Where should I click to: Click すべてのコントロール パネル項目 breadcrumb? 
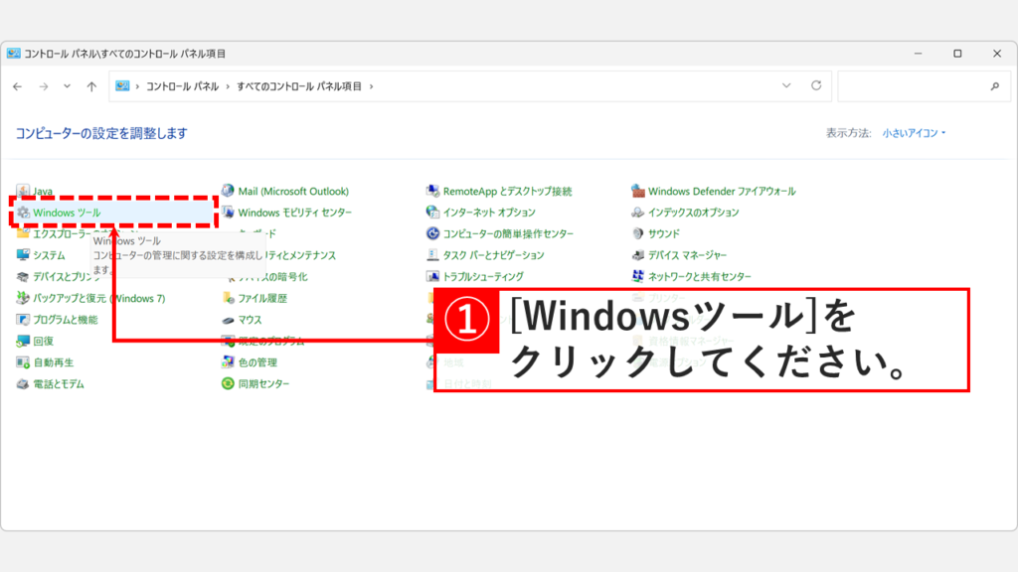point(298,85)
